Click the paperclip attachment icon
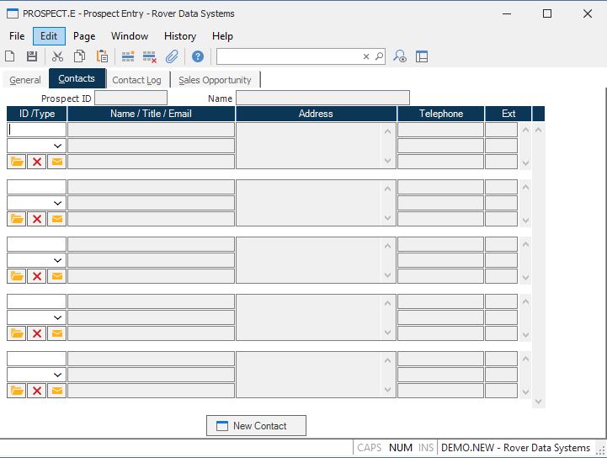This screenshot has width=607, height=458. 172,56
